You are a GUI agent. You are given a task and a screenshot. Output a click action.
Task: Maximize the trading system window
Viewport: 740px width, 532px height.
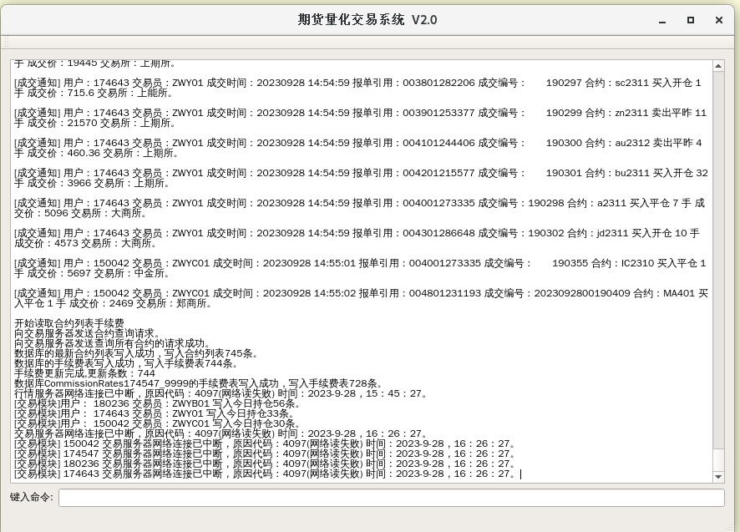(x=690, y=20)
